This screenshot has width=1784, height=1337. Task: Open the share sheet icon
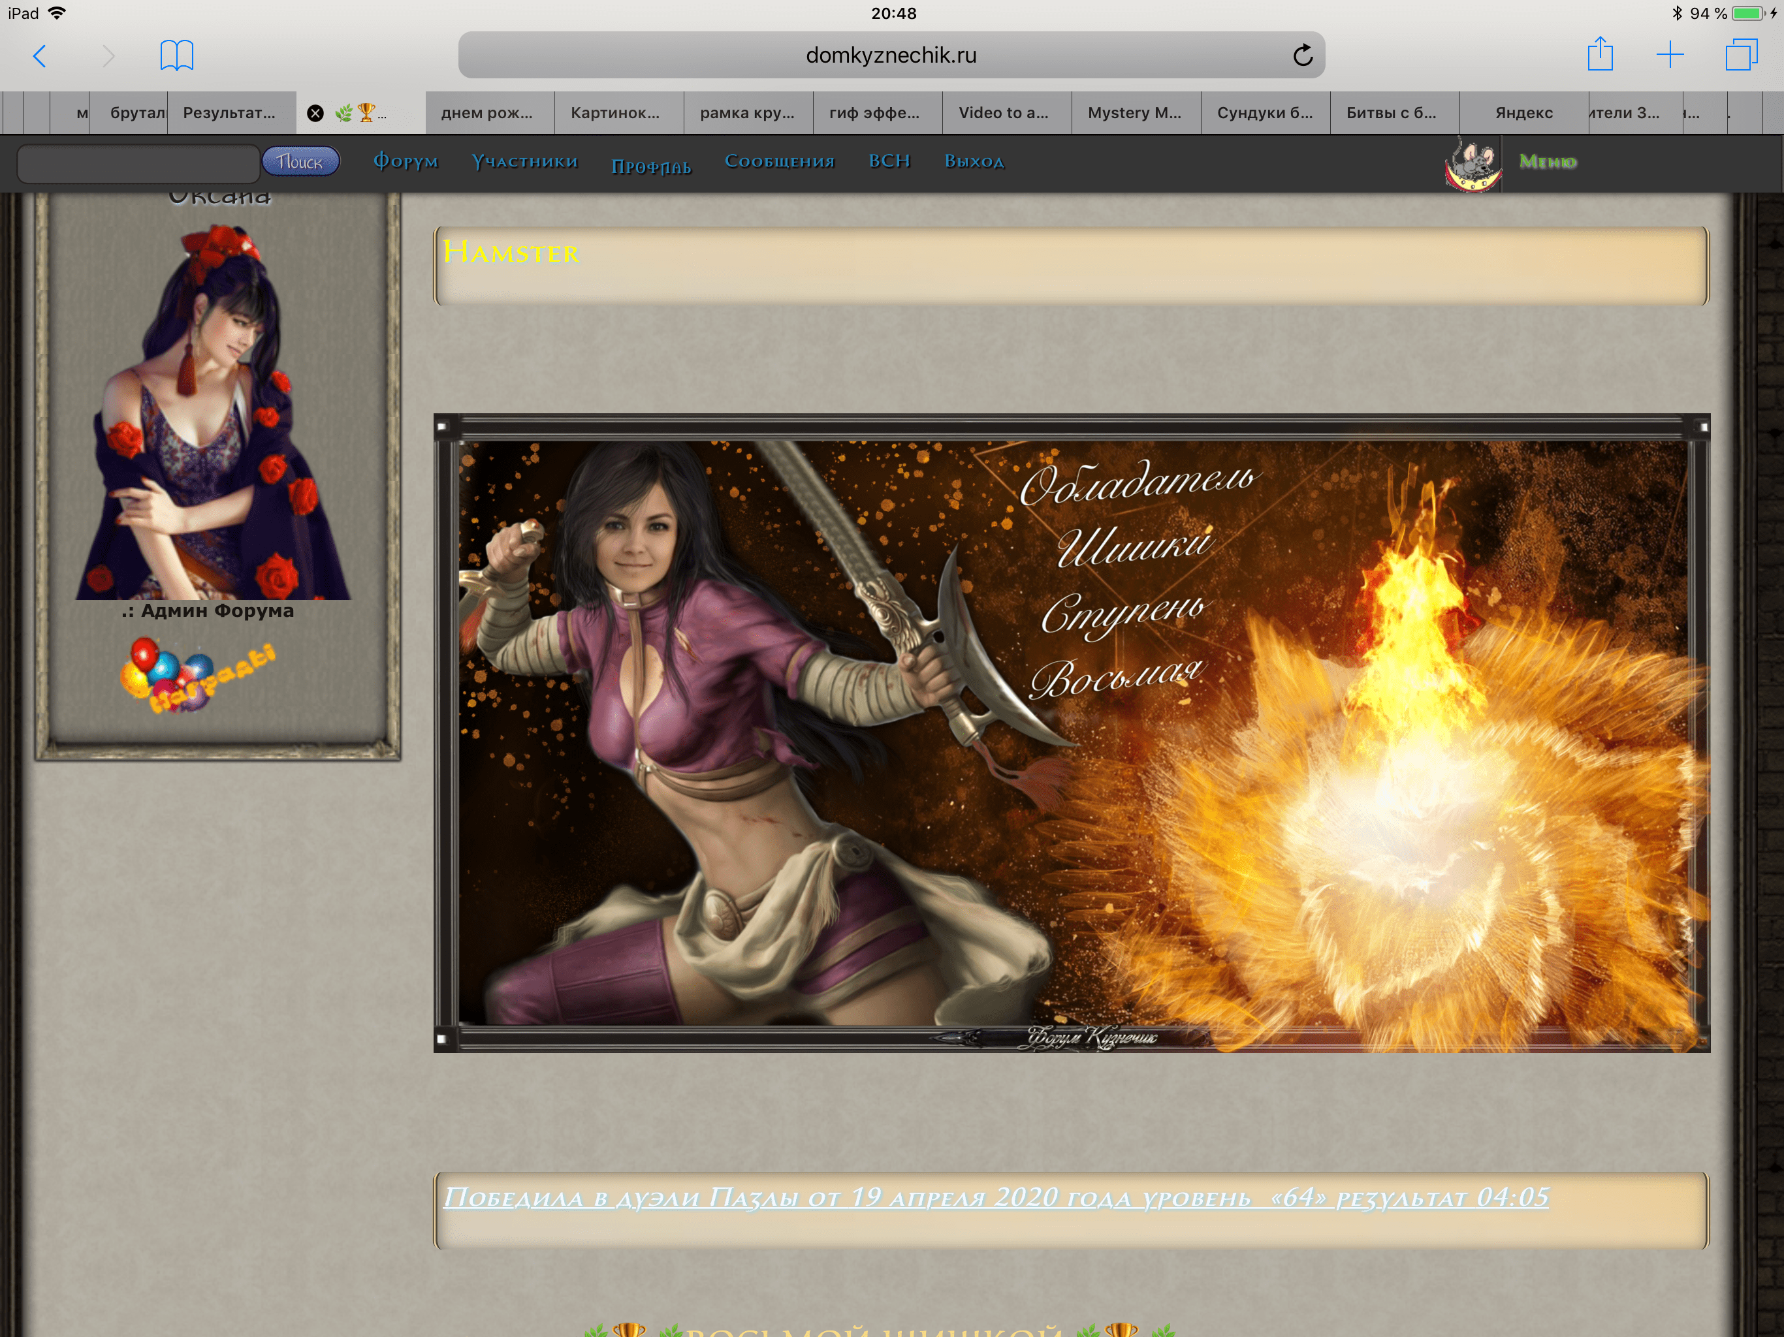(1600, 54)
